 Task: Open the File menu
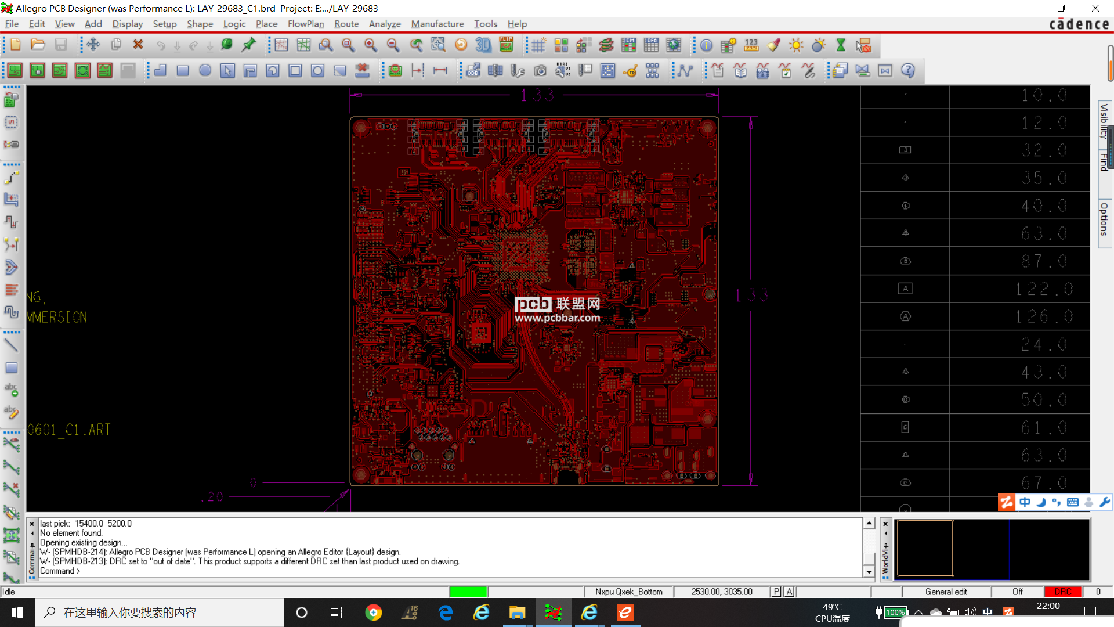click(x=12, y=24)
